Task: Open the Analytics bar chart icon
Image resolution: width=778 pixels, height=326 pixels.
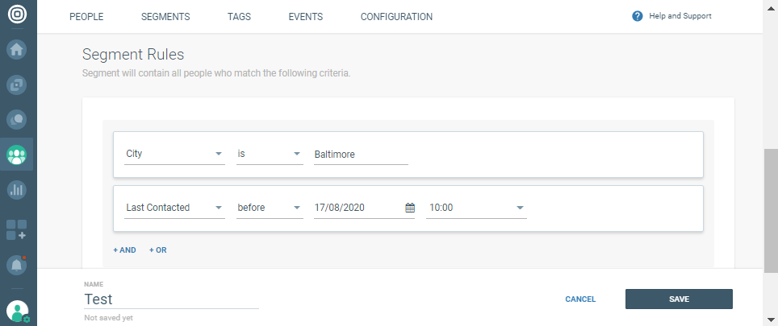Action: 17,190
